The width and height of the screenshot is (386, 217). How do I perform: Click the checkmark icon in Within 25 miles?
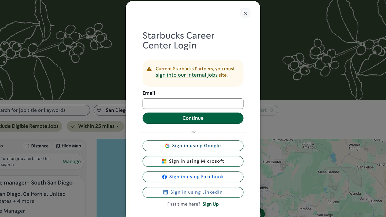(73, 126)
